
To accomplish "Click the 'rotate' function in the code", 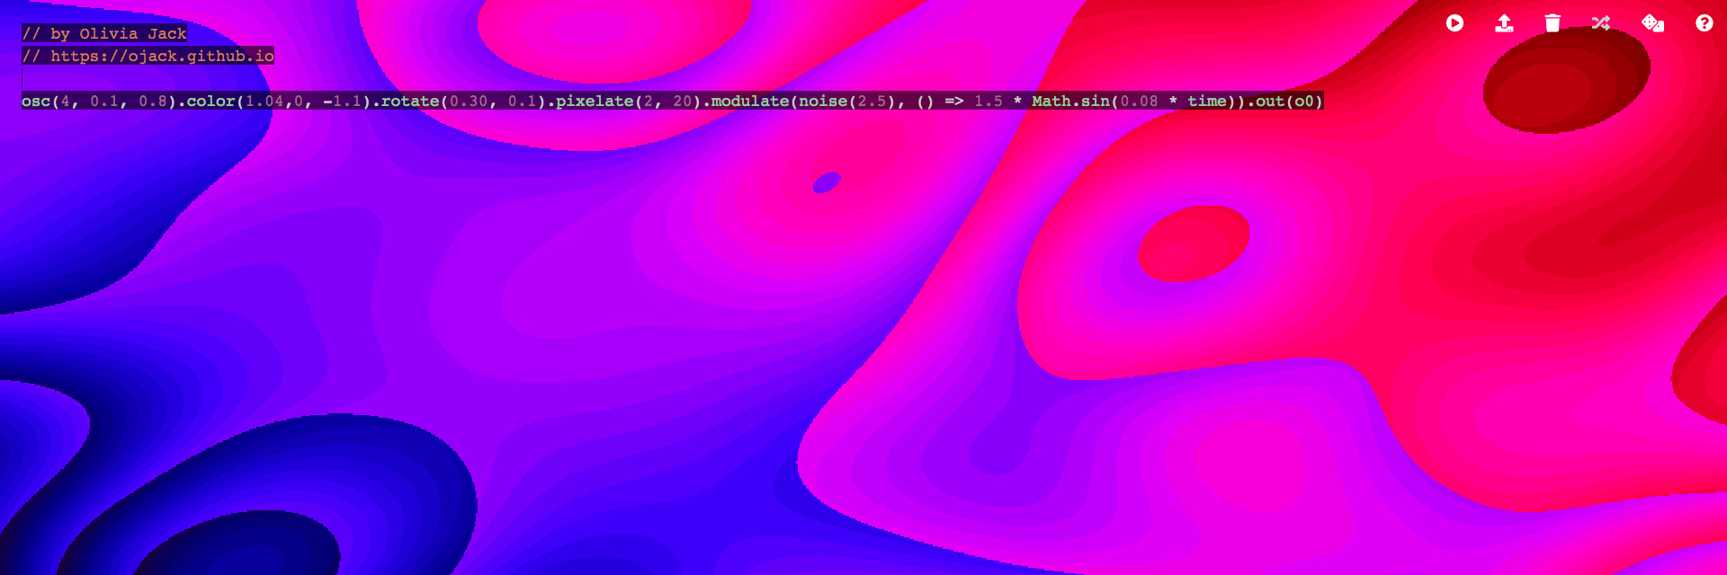I will point(410,102).
